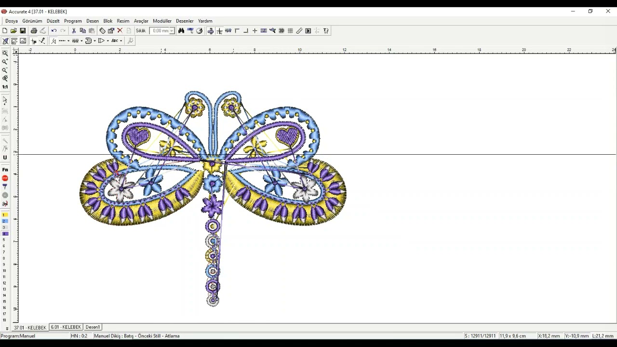617x347 pixels.
Task: Expand the arrow shape dropdown
Action: (x=107, y=41)
